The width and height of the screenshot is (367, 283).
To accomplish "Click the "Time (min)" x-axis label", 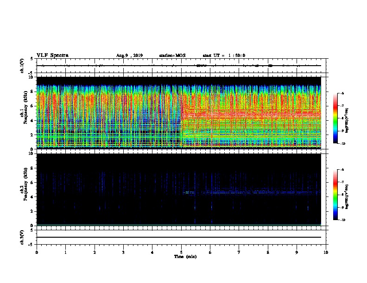I will click(185, 257).
